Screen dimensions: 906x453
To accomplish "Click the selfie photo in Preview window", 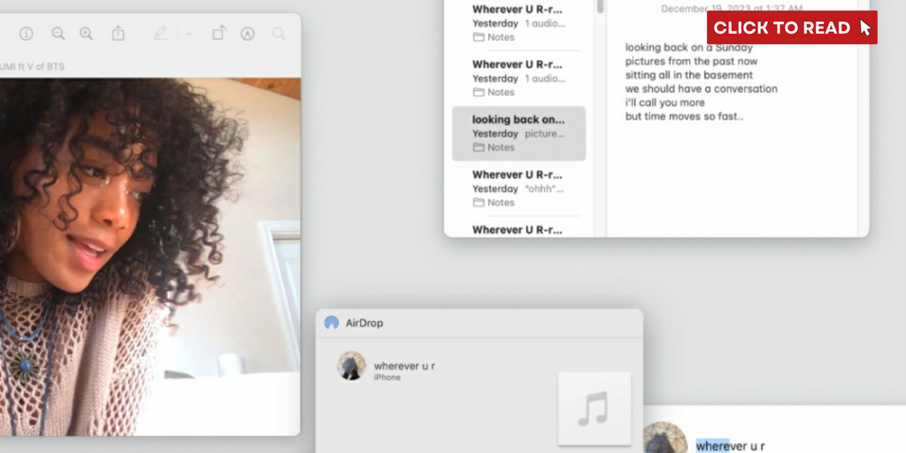I will 150,257.
